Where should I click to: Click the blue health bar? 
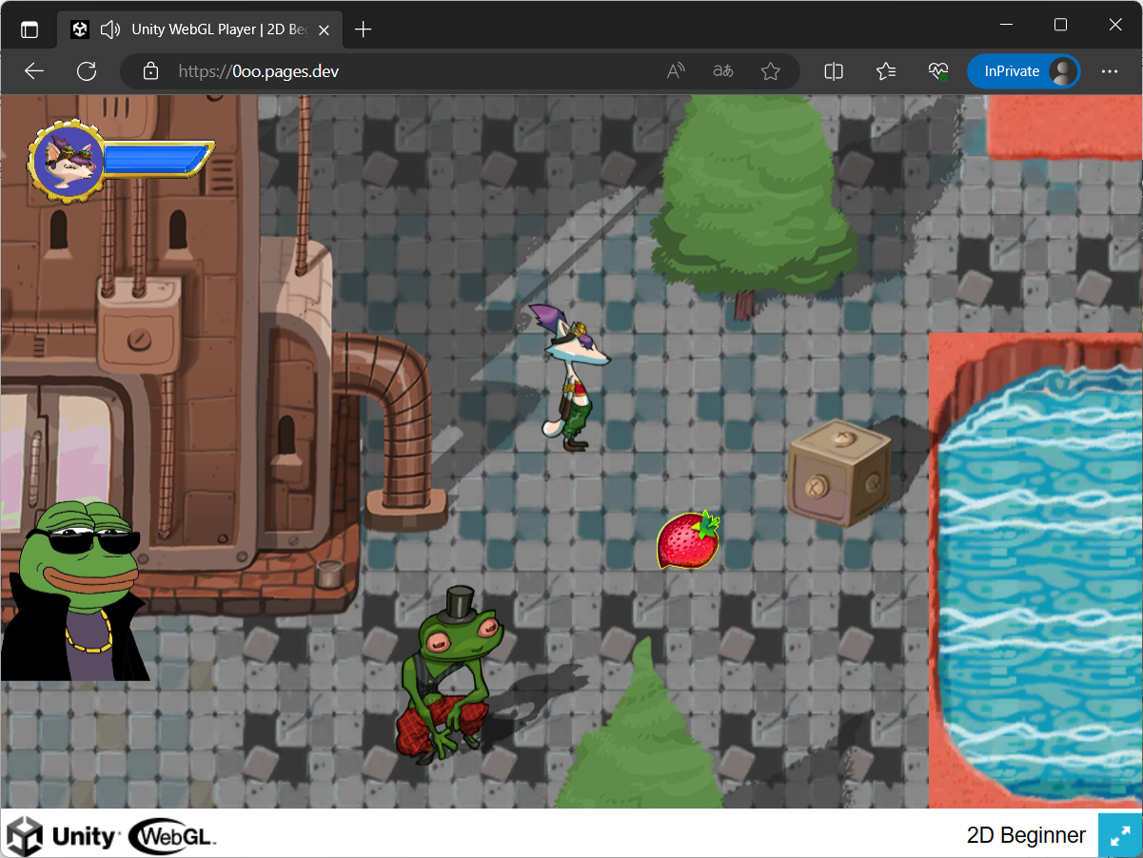click(x=155, y=159)
